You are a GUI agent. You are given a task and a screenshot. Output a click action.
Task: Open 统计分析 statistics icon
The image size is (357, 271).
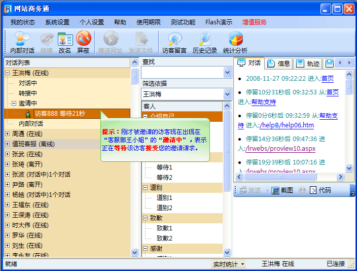point(235,43)
